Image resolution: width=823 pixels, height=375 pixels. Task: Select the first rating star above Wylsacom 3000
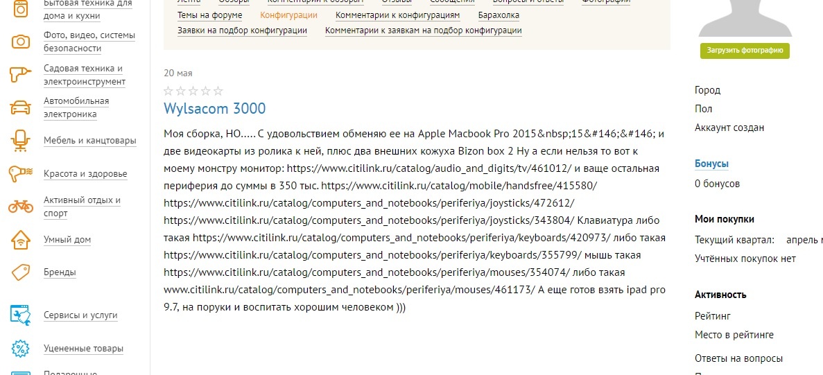168,91
